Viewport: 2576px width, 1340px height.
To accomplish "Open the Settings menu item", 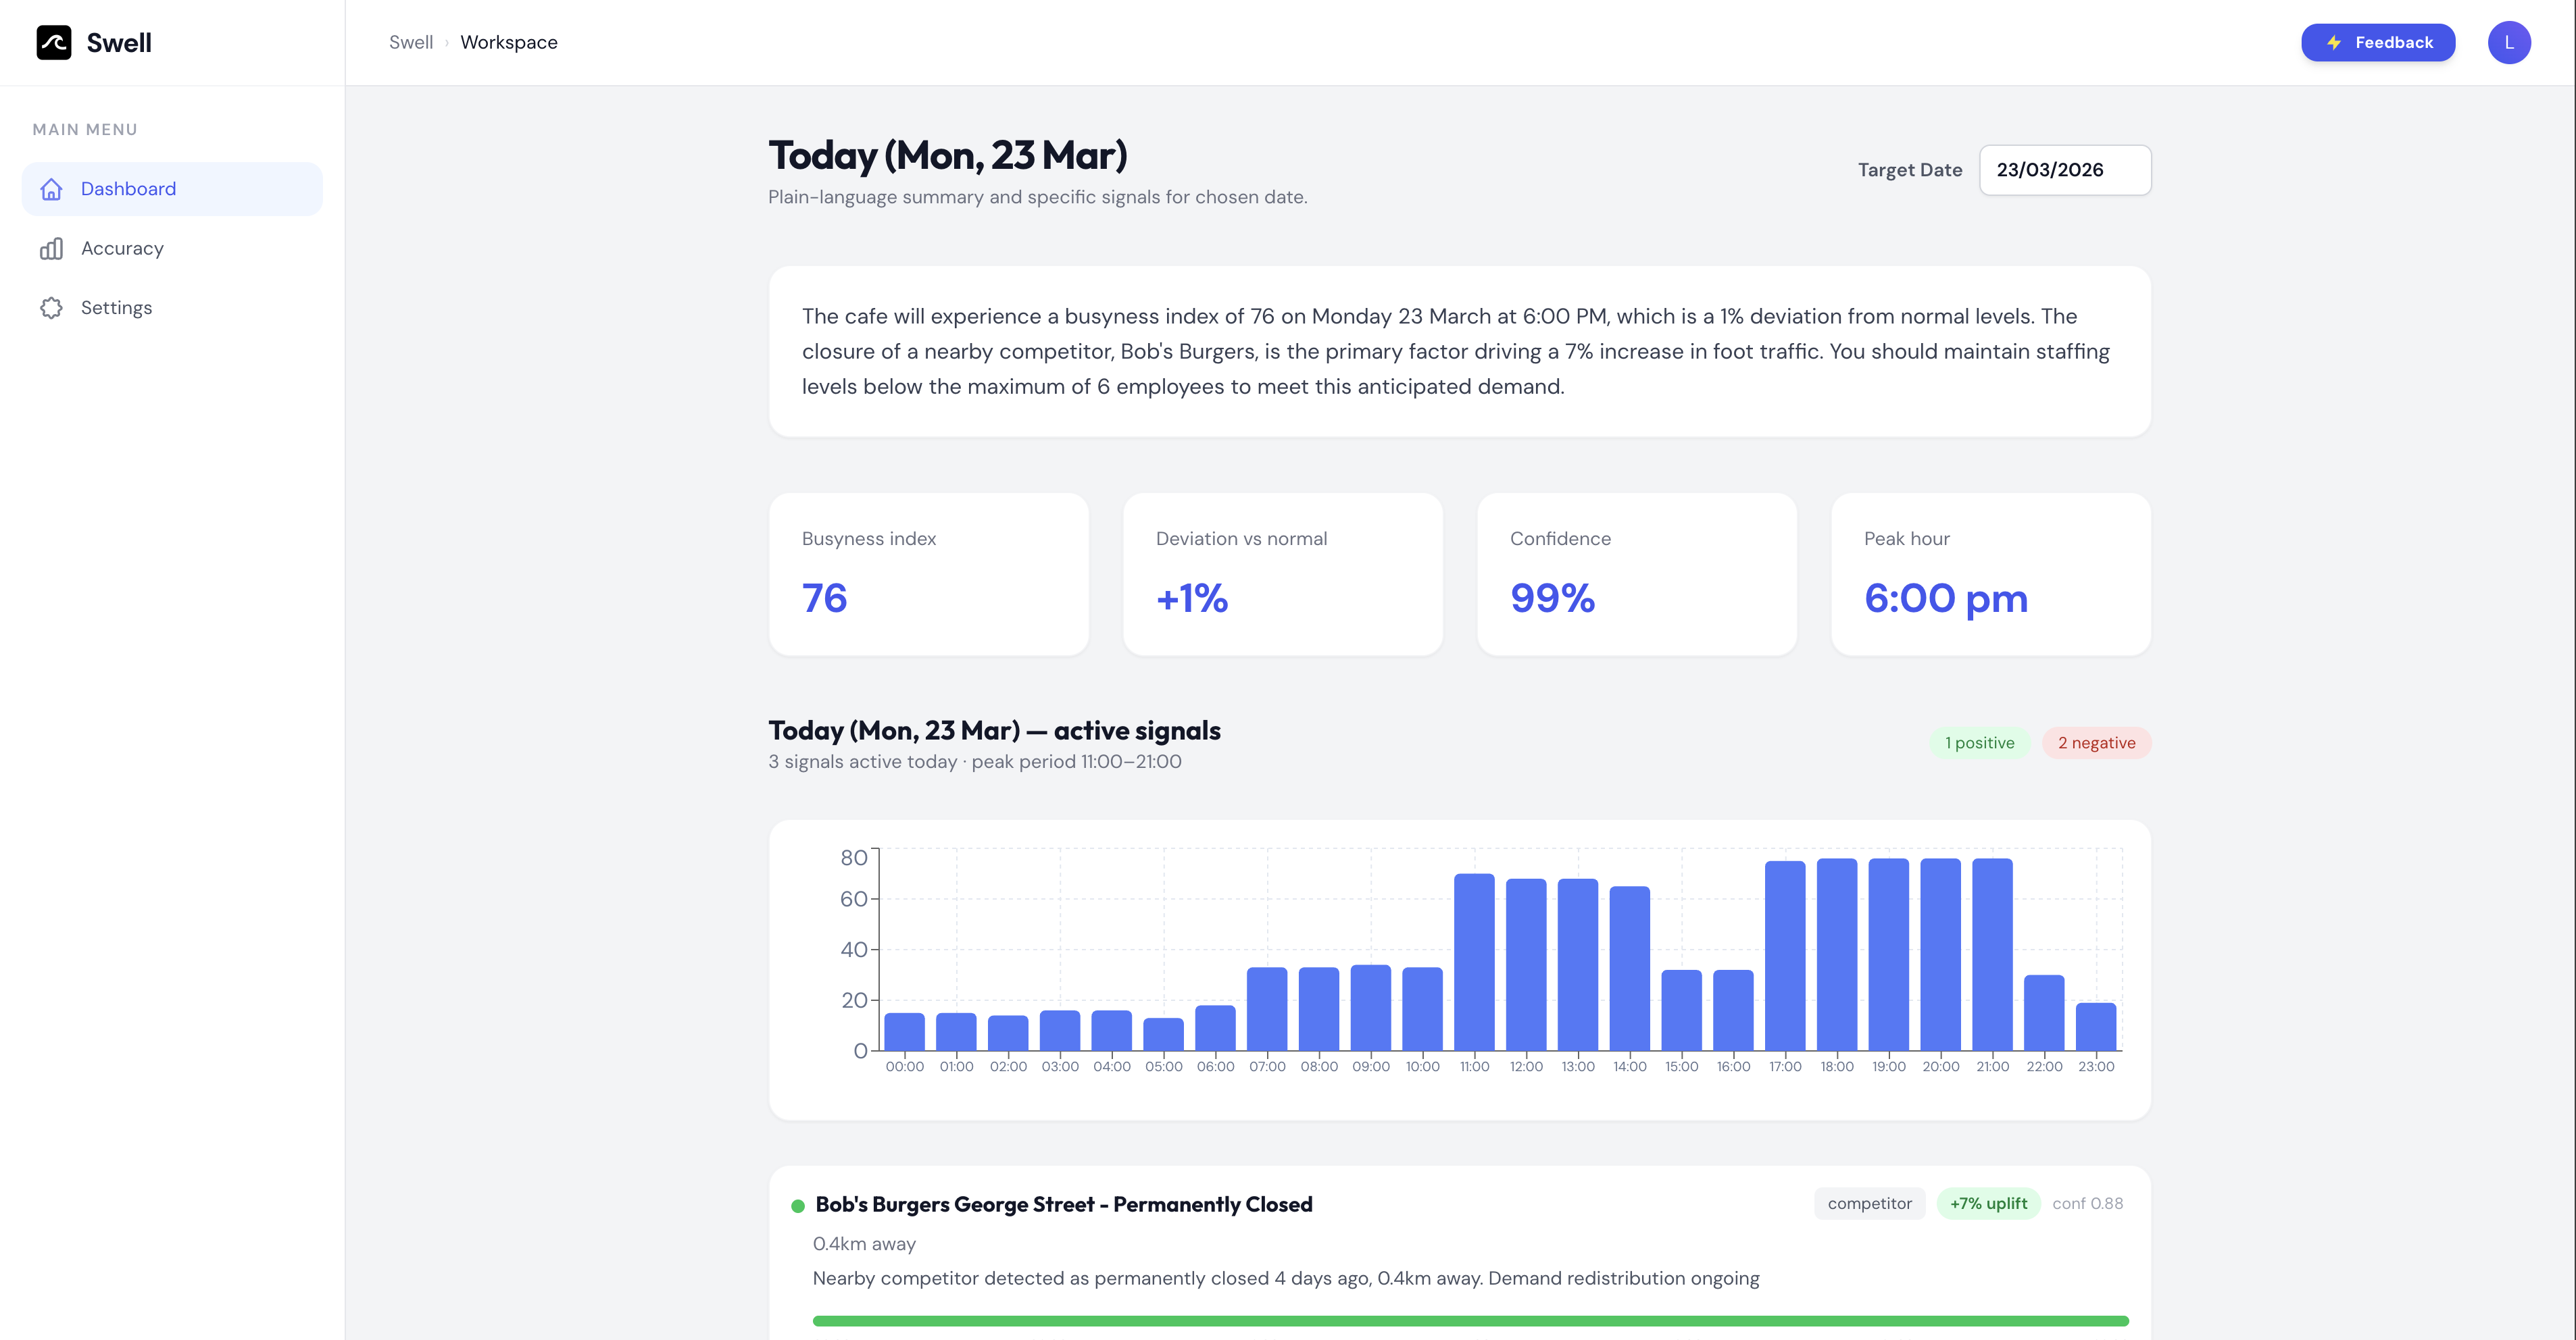I will click(116, 308).
